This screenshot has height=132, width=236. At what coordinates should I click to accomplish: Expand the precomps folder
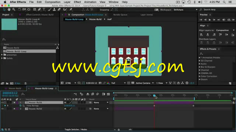pyautogui.click(x=2, y=55)
